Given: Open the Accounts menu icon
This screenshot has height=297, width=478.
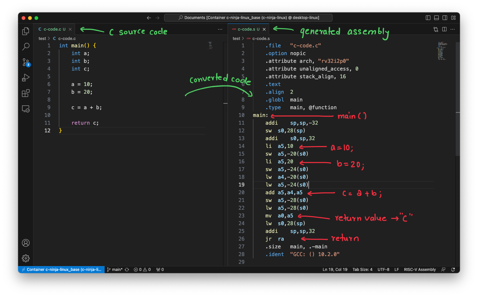Looking at the screenshot, I should [x=26, y=243].
